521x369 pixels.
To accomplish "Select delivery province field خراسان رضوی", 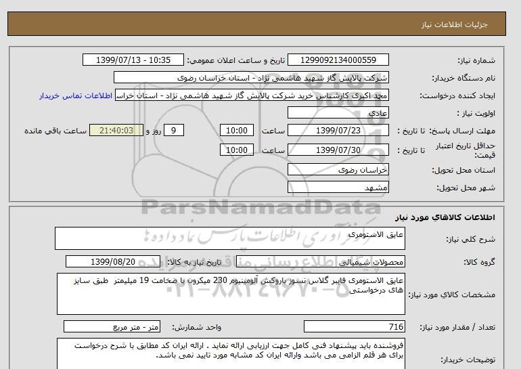I will 342,171.
